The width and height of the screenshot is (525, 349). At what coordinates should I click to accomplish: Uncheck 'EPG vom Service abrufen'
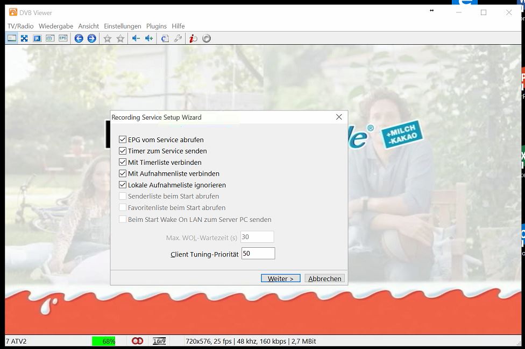(123, 140)
